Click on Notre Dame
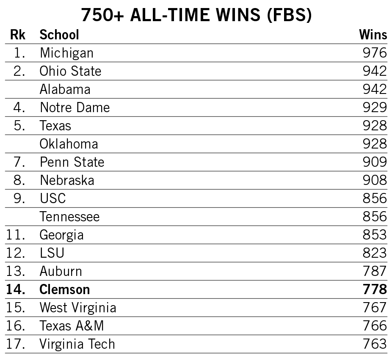The height and width of the screenshot is (358, 392). tap(75, 107)
